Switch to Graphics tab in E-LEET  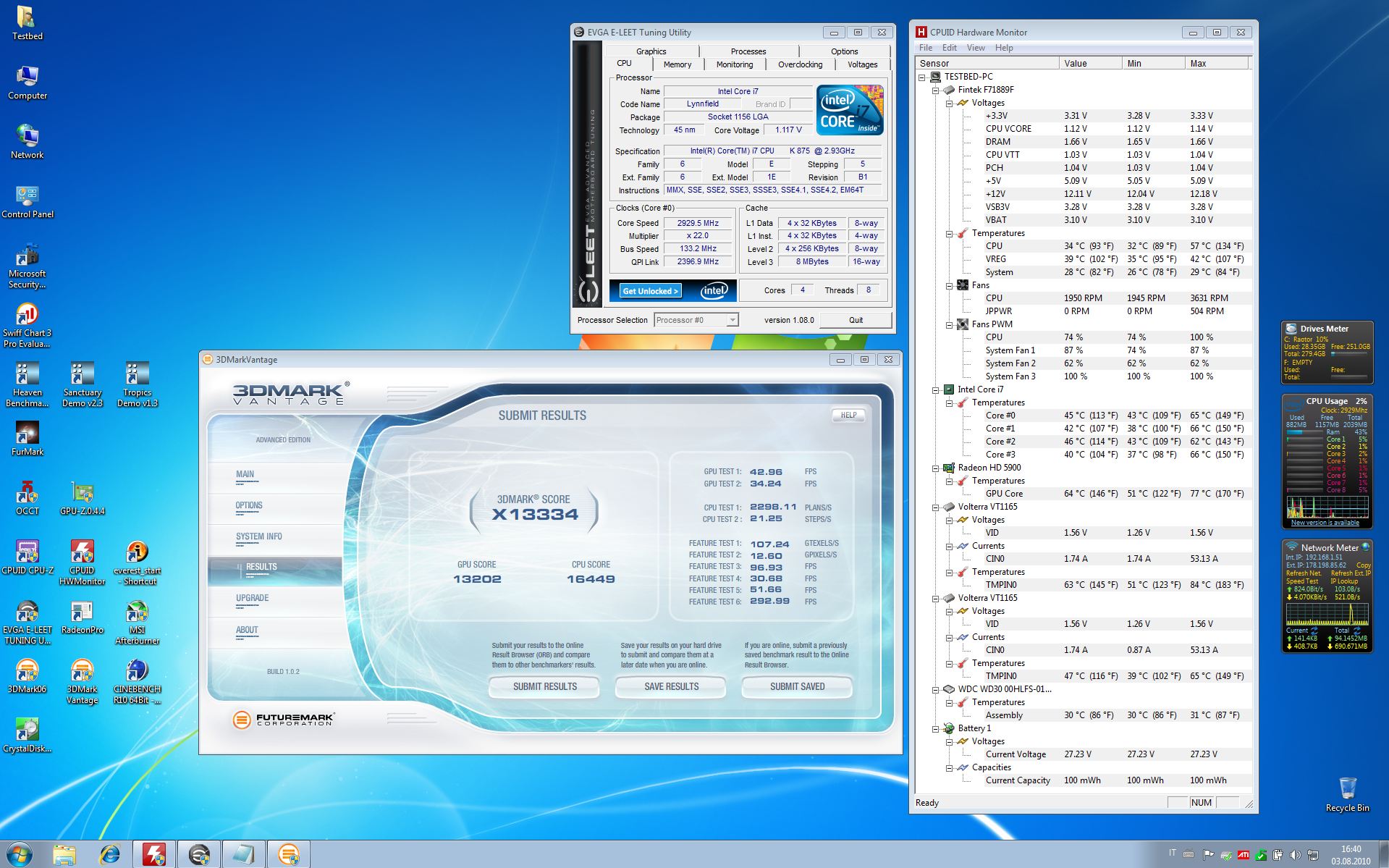point(651,51)
